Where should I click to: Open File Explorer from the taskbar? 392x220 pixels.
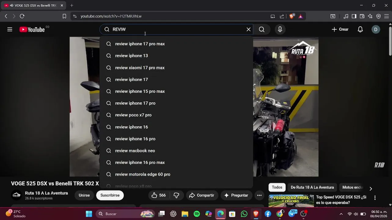[x=185, y=214]
